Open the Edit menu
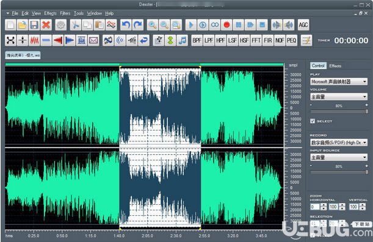Image resolution: width=373 pixels, height=242 pixels. click(25, 13)
